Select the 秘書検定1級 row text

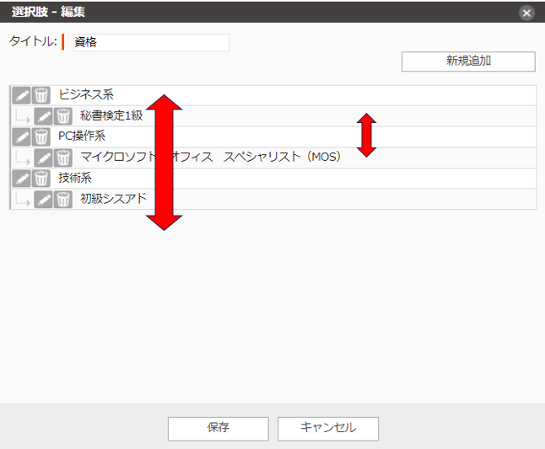pyautogui.click(x=111, y=115)
